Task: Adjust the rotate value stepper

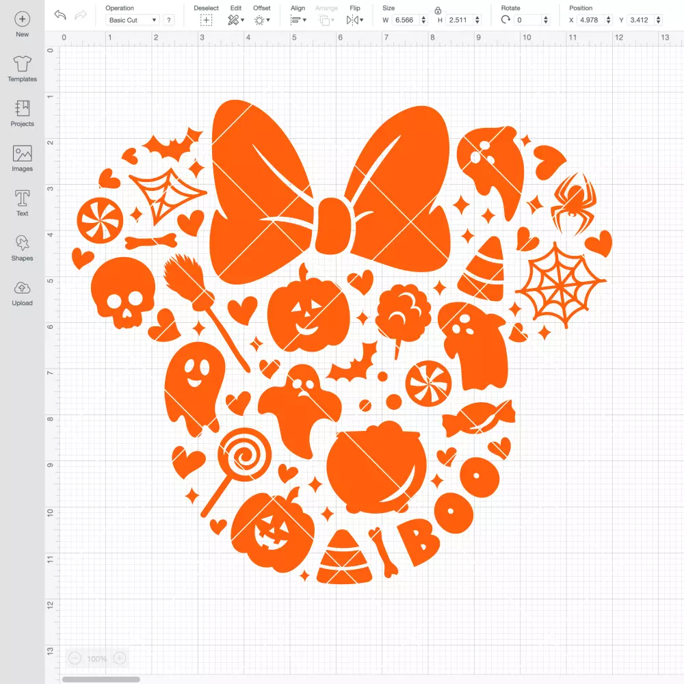Action: (545, 20)
